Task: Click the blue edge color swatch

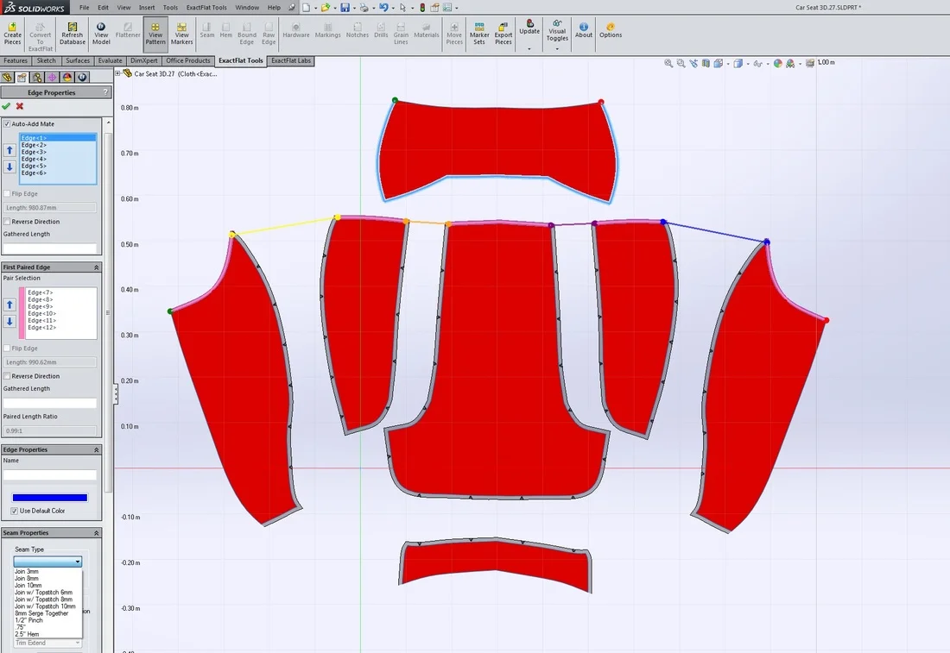Action: (49, 497)
